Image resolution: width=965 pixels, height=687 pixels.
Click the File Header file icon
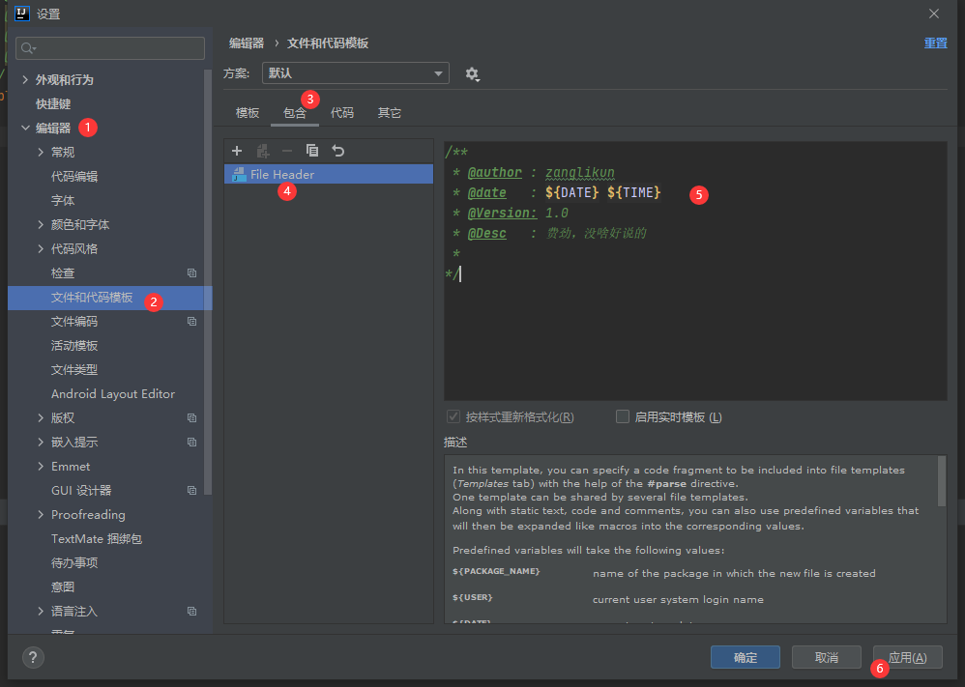(239, 174)
